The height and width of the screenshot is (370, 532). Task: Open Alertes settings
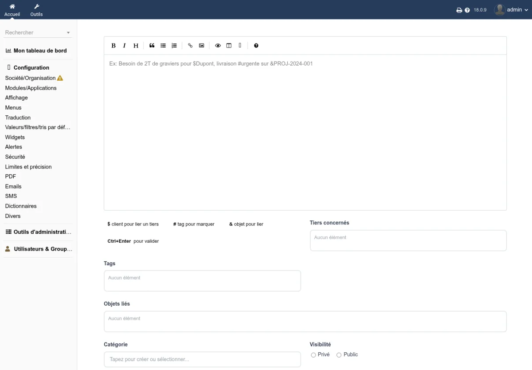pos(14,147)
